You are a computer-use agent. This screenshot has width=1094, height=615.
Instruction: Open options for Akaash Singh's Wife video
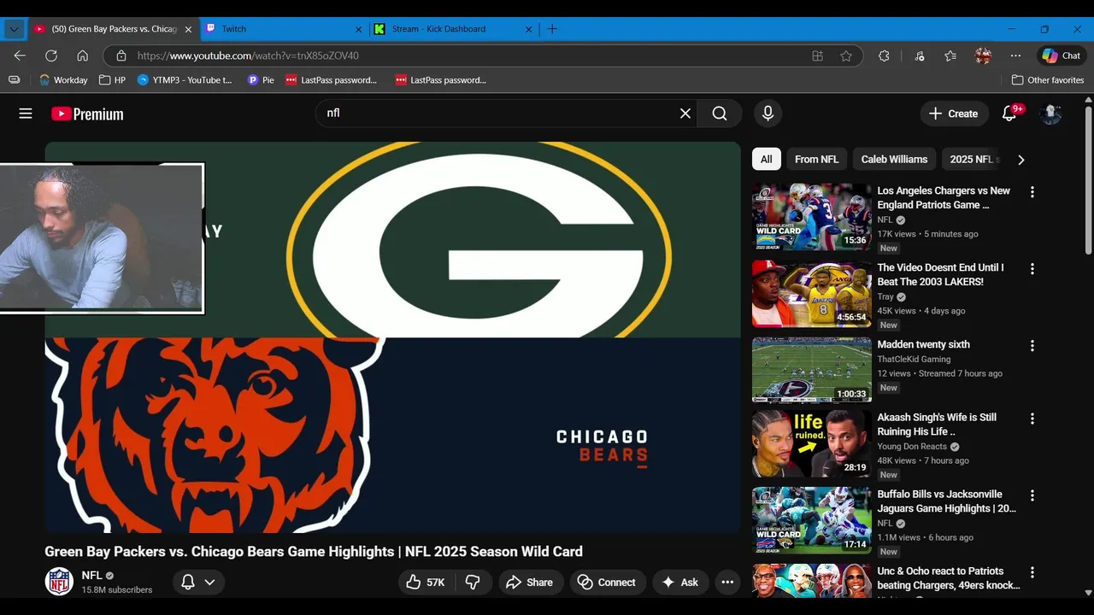(1032, 419)
